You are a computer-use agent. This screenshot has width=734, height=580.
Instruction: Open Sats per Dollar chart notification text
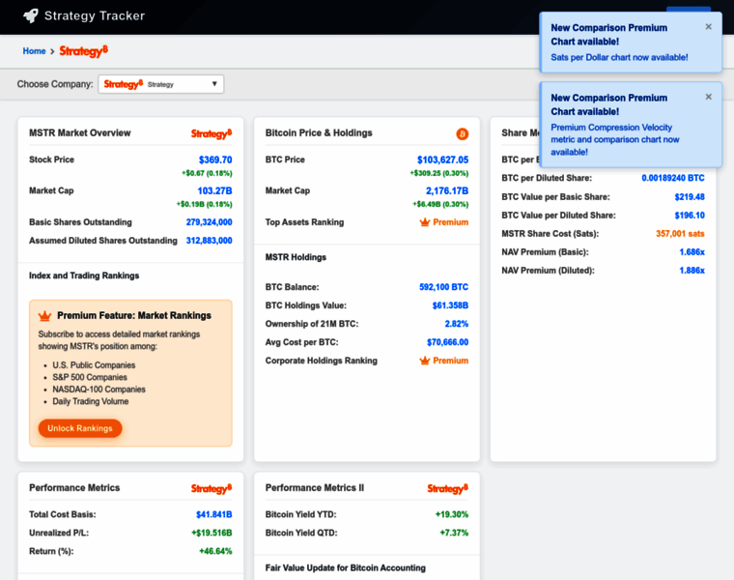(x=619, y=58)
